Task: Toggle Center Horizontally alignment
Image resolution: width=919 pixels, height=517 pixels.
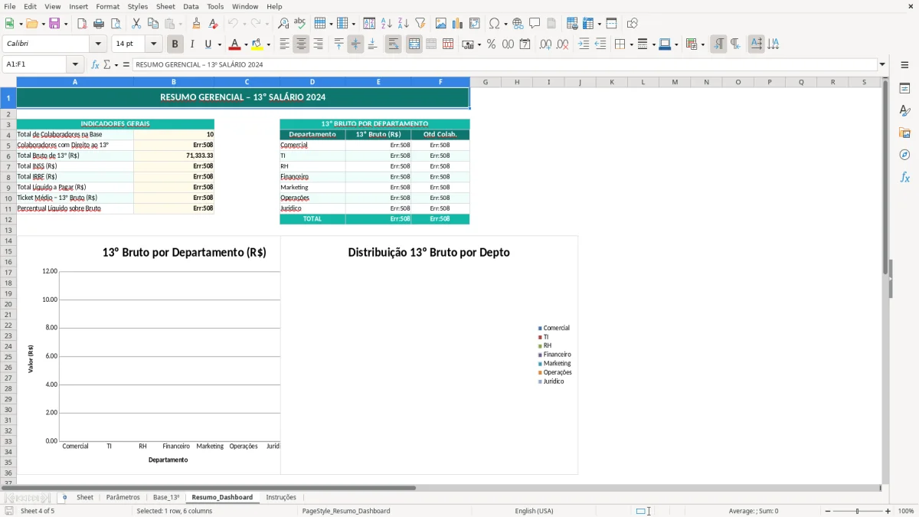Action: tap(301, 44)
